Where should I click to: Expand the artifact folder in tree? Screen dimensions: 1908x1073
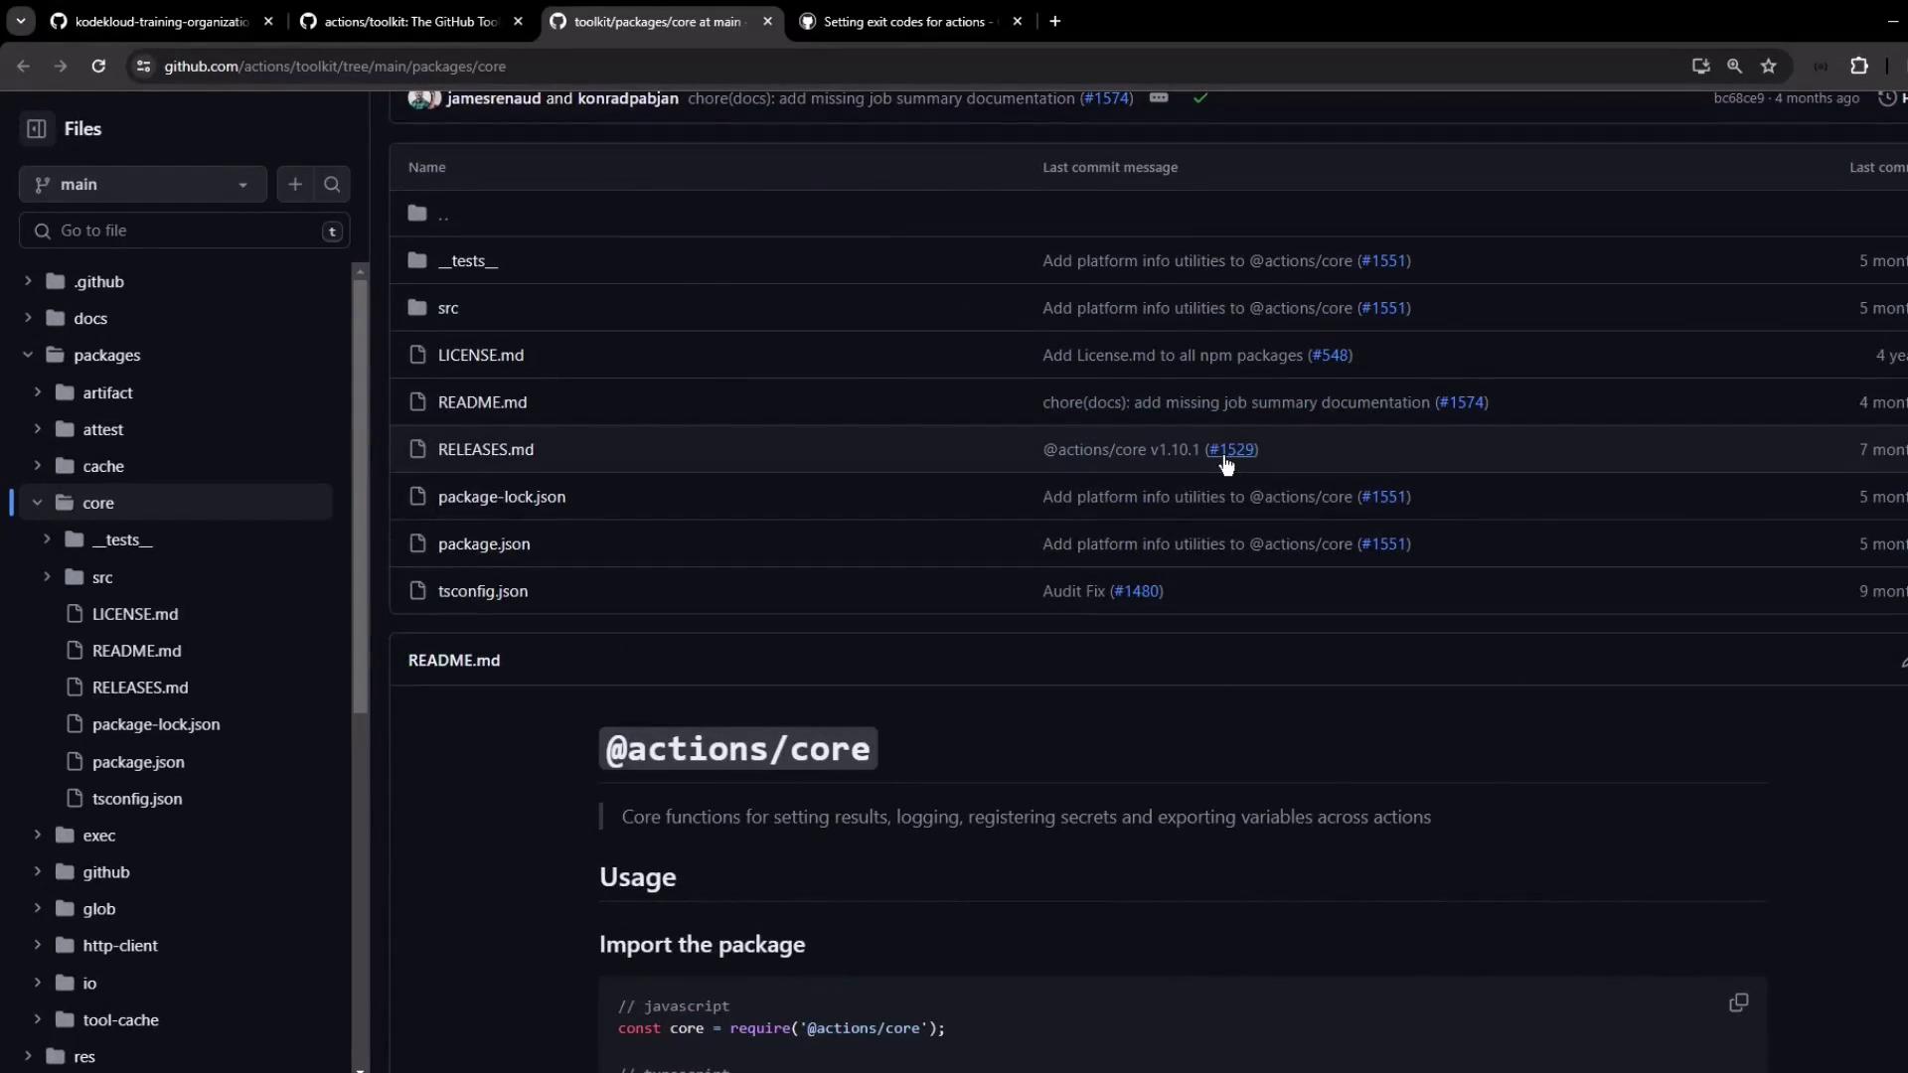pyautogui.click(x=38, y=392)
